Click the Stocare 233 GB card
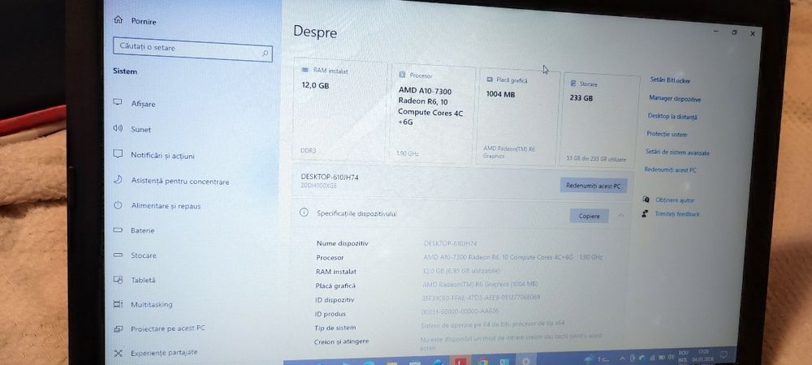 (601, 119)
